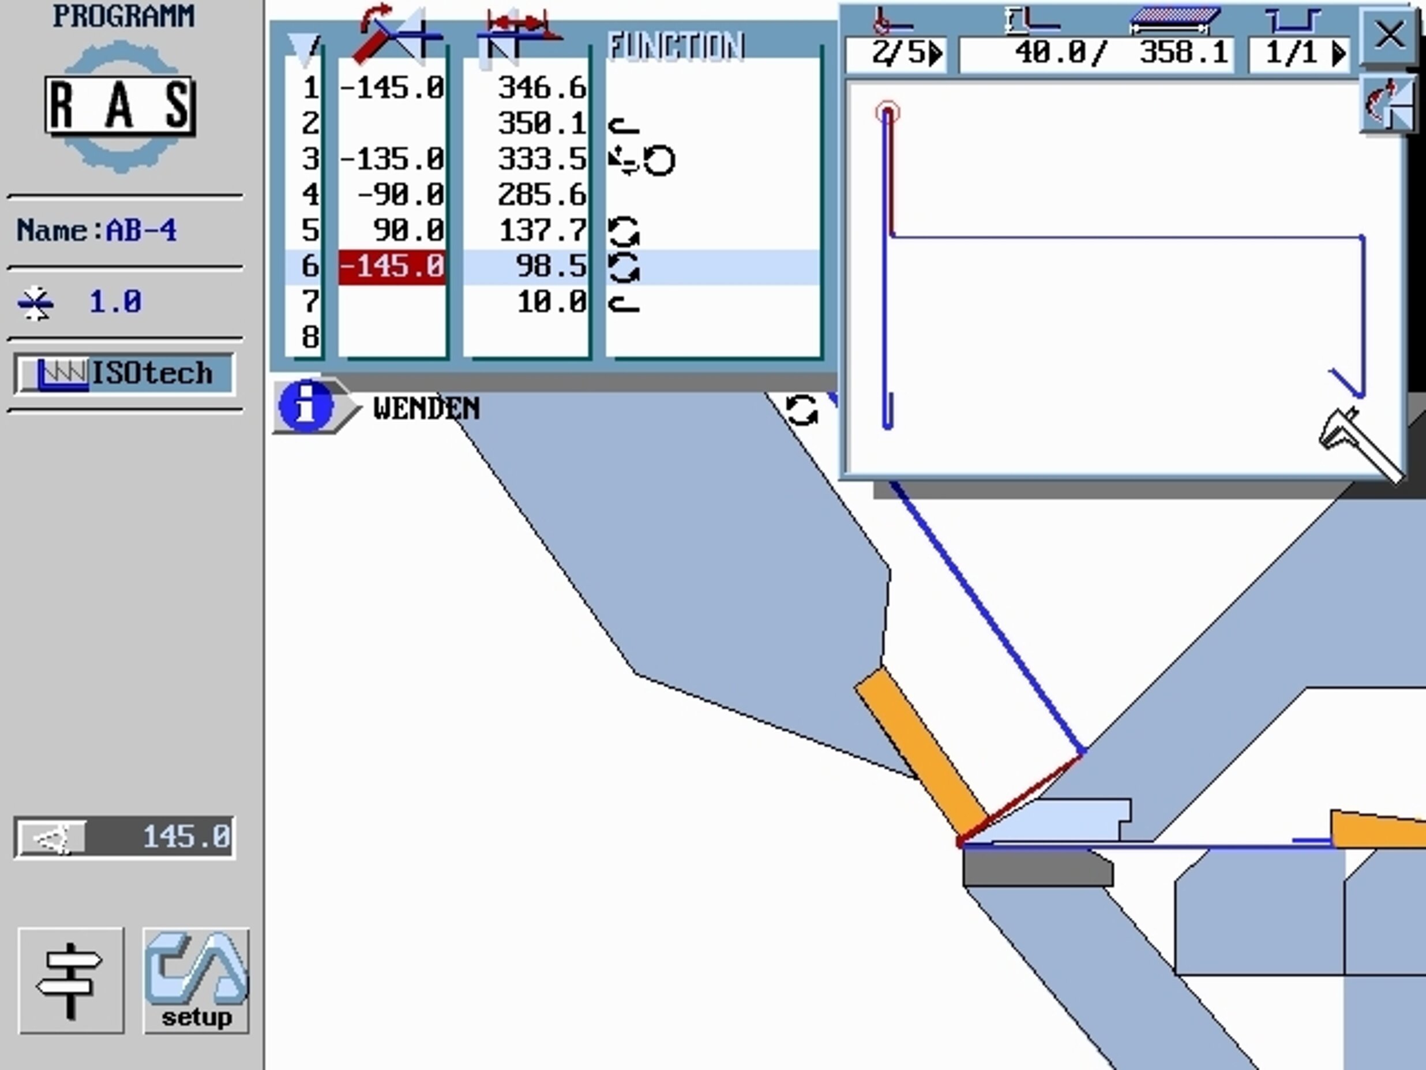The width and height of the screenshot is (1426, 1070).
Task: Click the step column triangle header
Action: pyautogui.click(x=303, y=46)
